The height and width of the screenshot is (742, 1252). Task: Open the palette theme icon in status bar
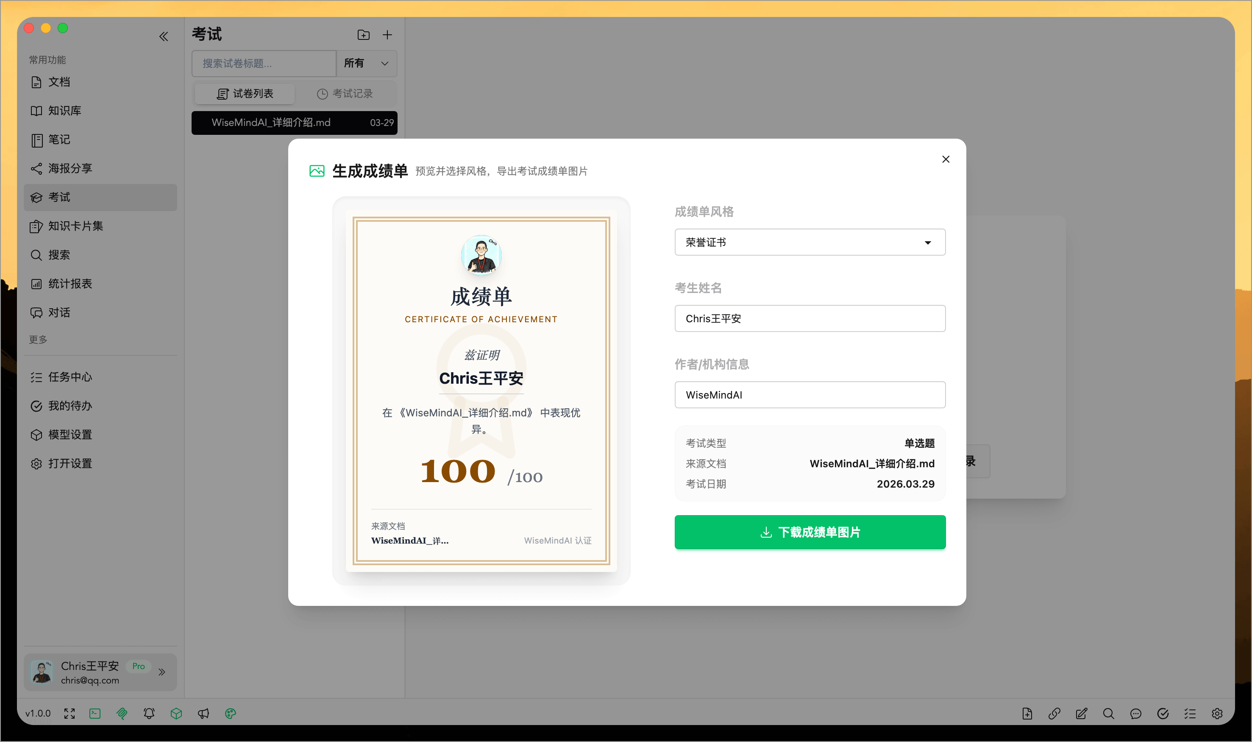(x=231, y=714)
